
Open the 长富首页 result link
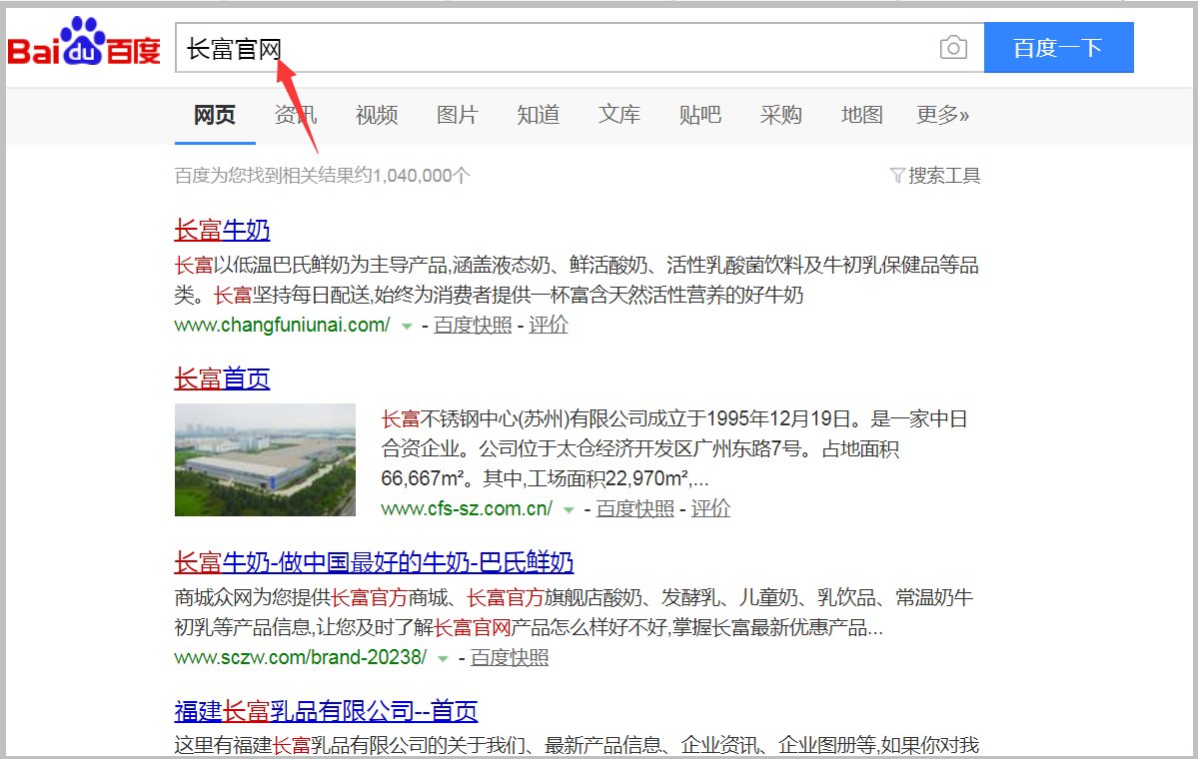[221, 378]
